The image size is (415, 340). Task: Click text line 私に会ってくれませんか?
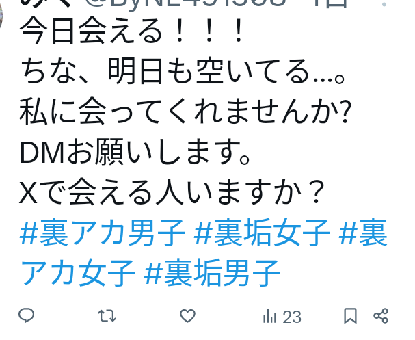click(x=185, y=112)
